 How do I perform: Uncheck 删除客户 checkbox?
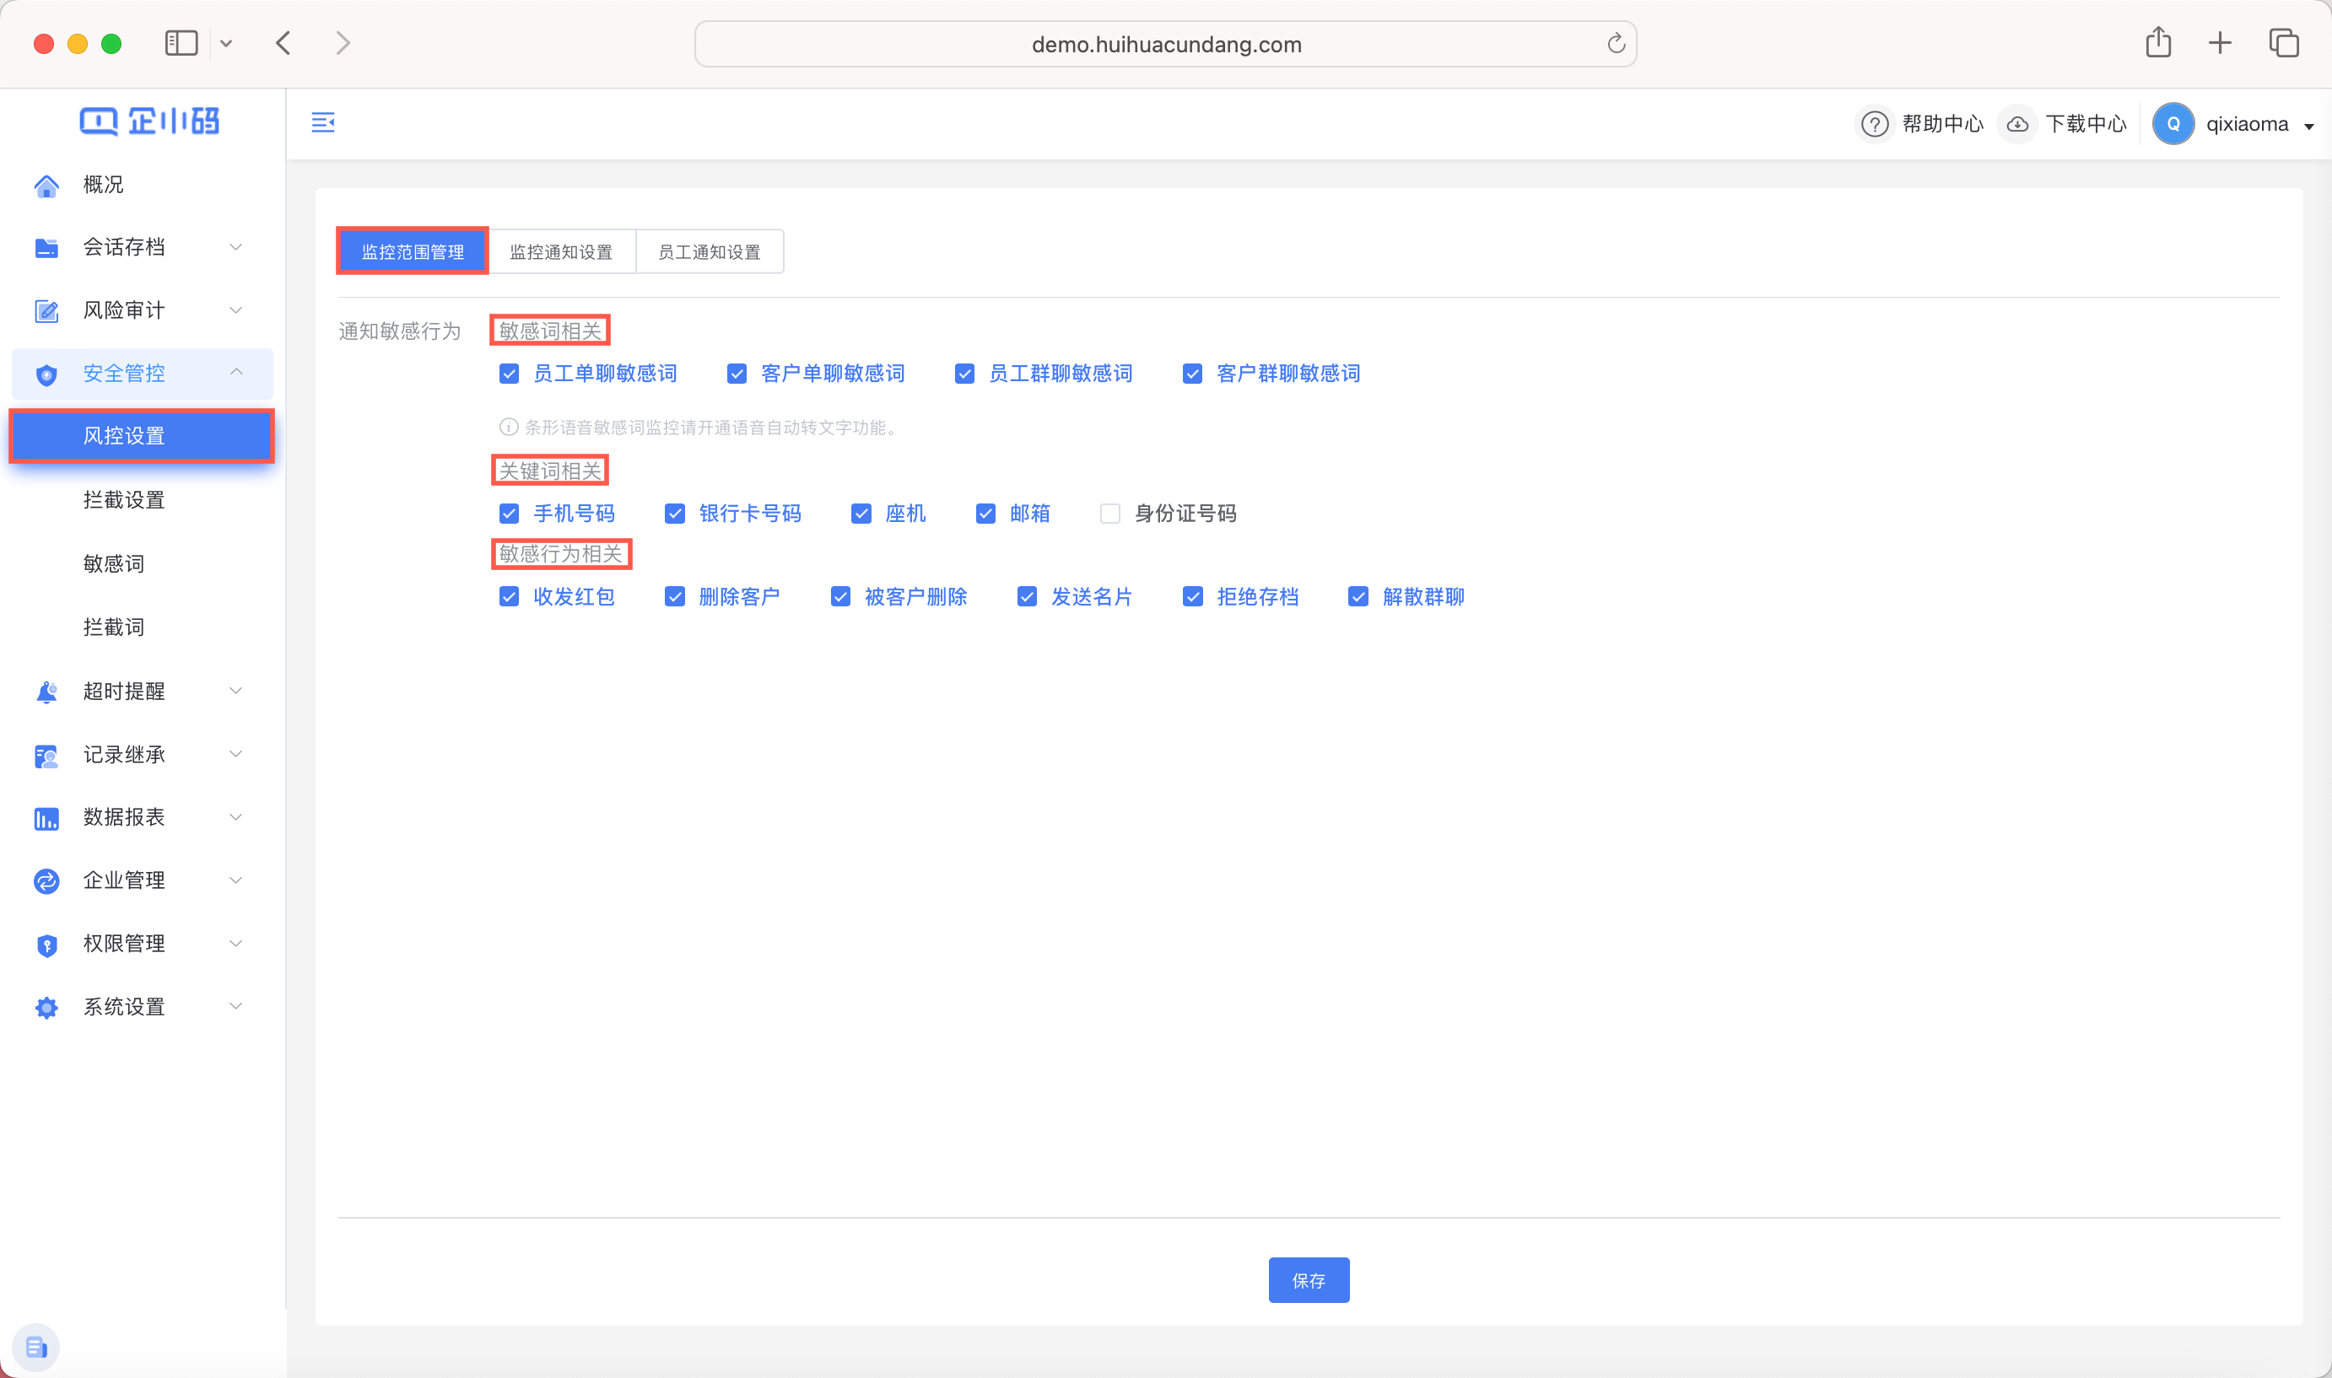pyautogui.click(x=674, y=596)
